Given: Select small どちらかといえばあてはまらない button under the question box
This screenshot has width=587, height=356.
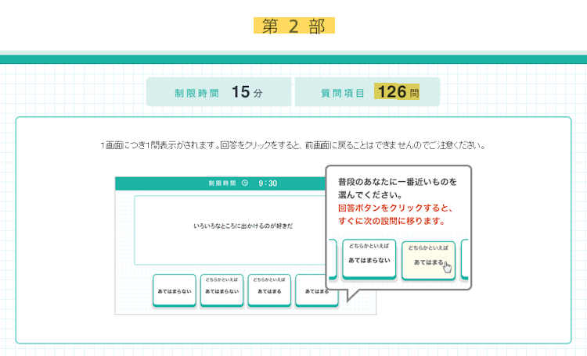Looking at the screenshot, I should tap(222, 290).
